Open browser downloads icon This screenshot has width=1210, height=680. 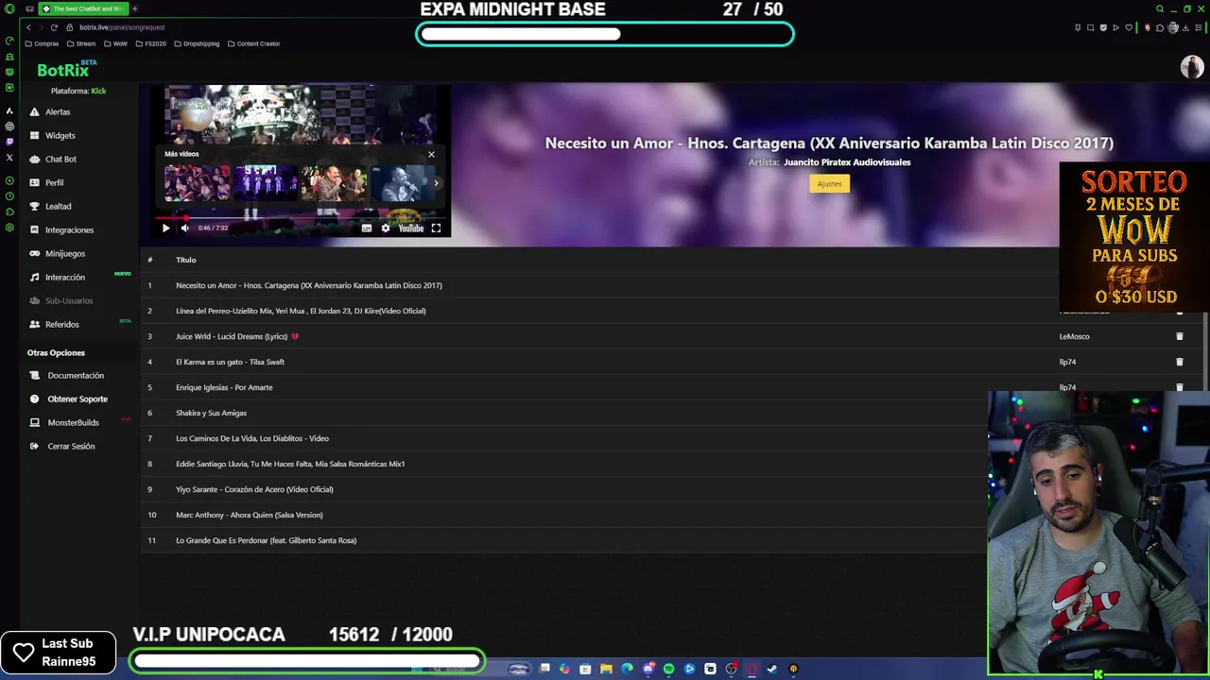pyautogui.click(x=1185, y=27)
